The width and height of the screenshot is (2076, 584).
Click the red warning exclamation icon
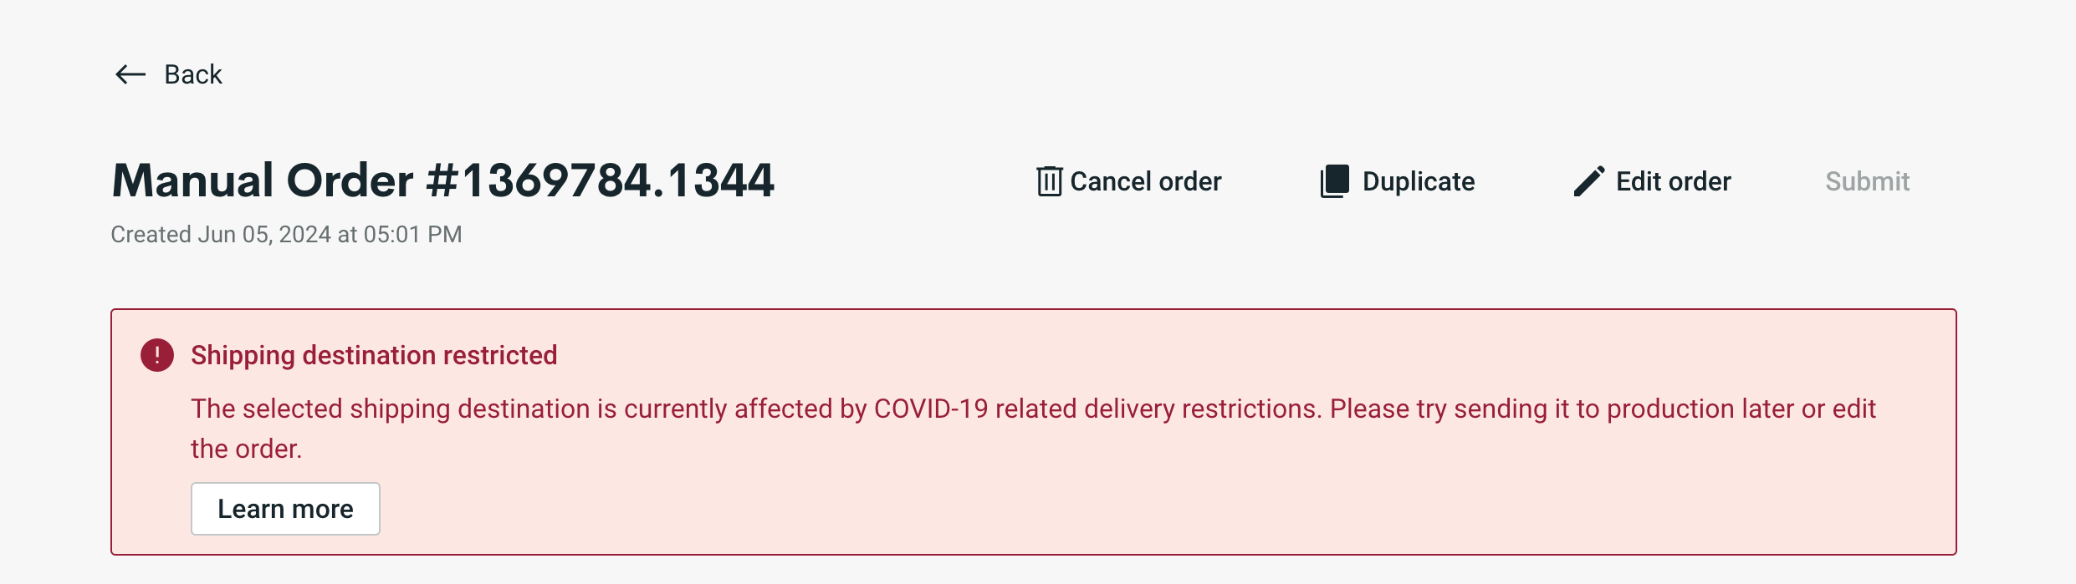coord(156,355)
